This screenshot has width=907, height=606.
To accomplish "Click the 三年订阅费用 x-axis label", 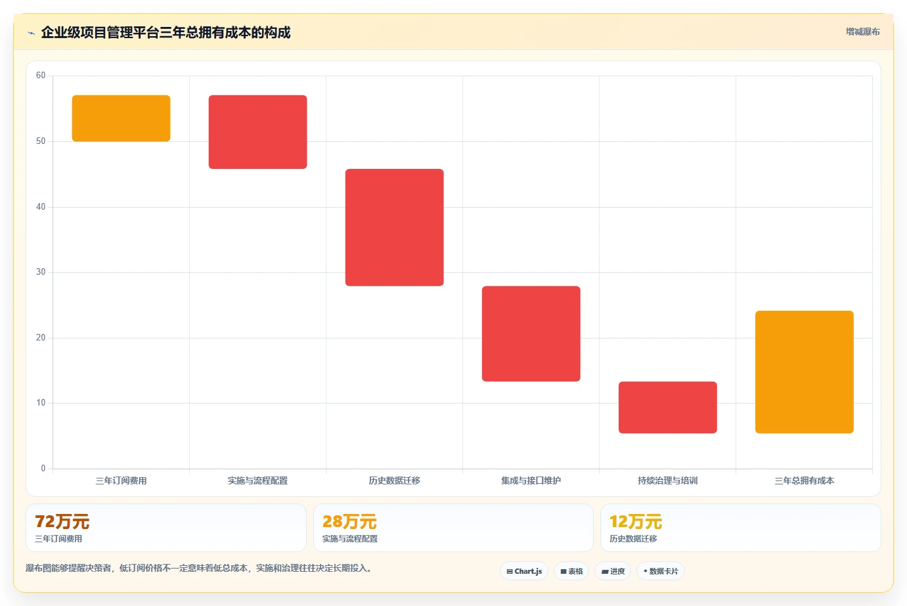I will (x=121, y=480).
